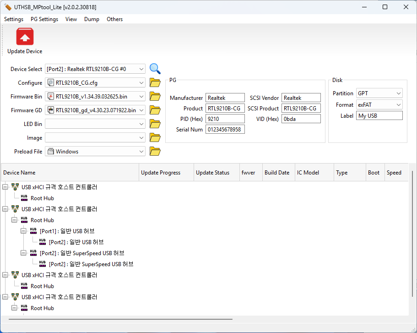Select innermost [Port2] 일반 SuperSpeed USB 허브 child row
The height and width of the screenshot is (333, 417).
click(91, 264)
